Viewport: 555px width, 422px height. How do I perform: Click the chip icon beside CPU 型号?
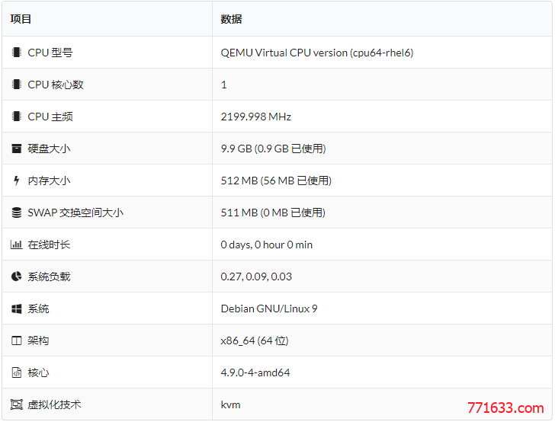[x=16, y=53]
